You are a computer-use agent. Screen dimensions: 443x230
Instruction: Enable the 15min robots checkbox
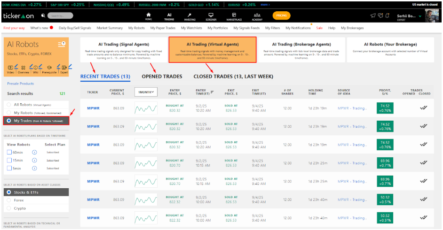tap(9, 161)
